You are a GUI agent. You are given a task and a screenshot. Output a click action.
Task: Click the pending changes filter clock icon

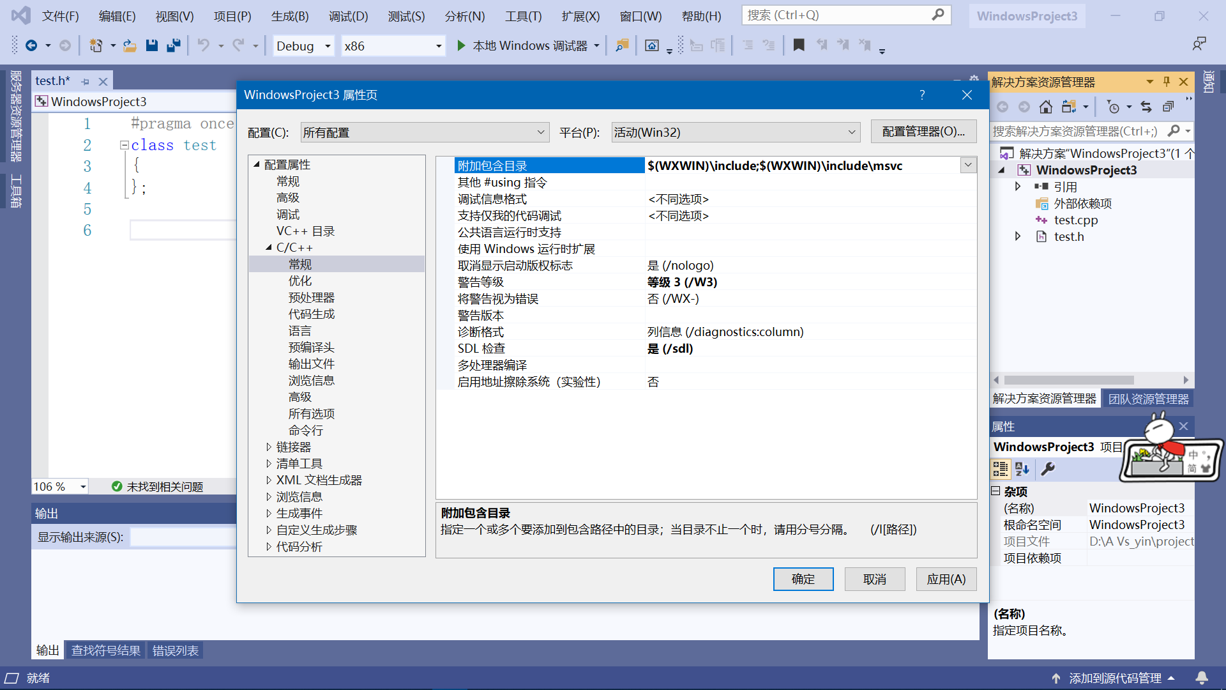(x=1113, y=107)
